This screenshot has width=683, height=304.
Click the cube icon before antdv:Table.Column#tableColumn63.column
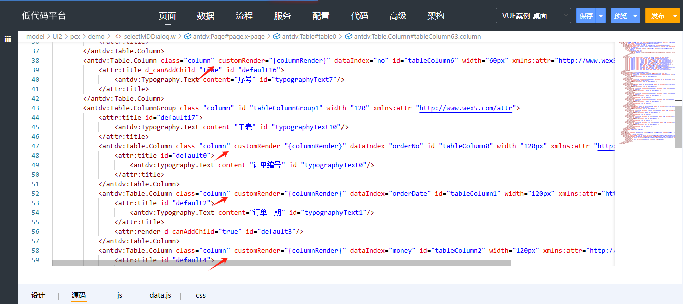coord(348,36)
